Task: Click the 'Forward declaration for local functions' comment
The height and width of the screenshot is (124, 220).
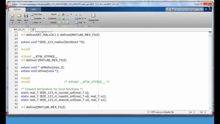Action: point(52,89)
